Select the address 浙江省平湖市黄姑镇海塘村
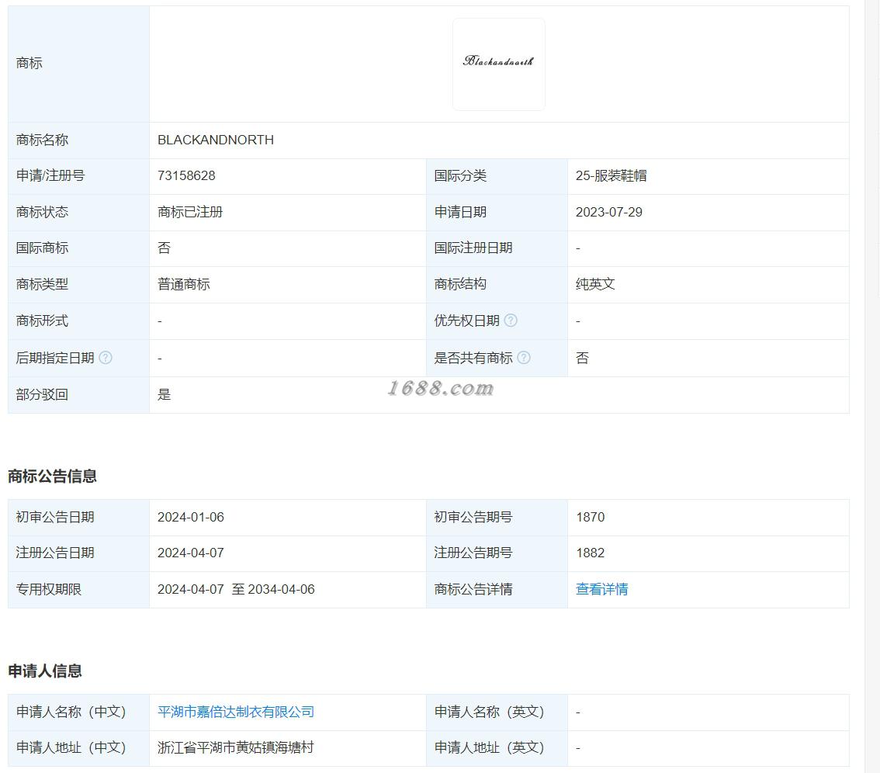The image size is (880, 773). tap(236, 747)
